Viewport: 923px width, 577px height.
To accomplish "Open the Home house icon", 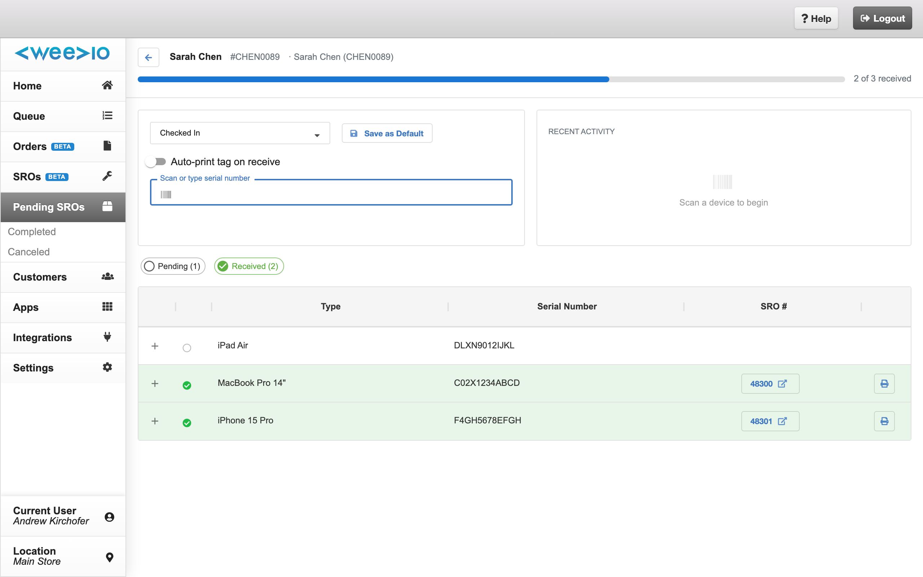I will (107, 85).
